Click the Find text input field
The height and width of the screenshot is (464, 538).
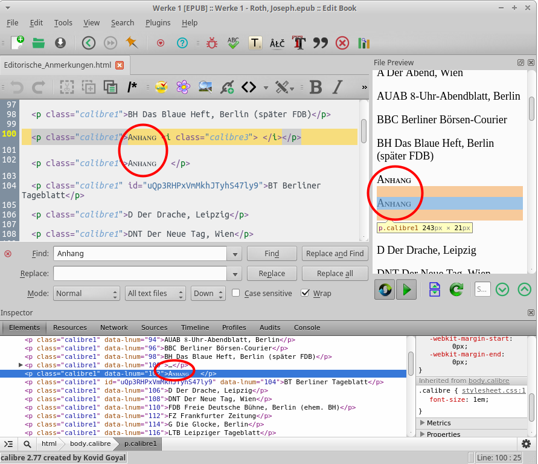coord(140,254)
